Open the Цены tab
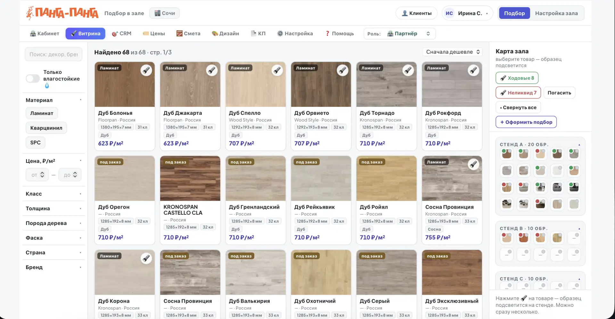The image size is (615, 319). click(x=154, y=34)
